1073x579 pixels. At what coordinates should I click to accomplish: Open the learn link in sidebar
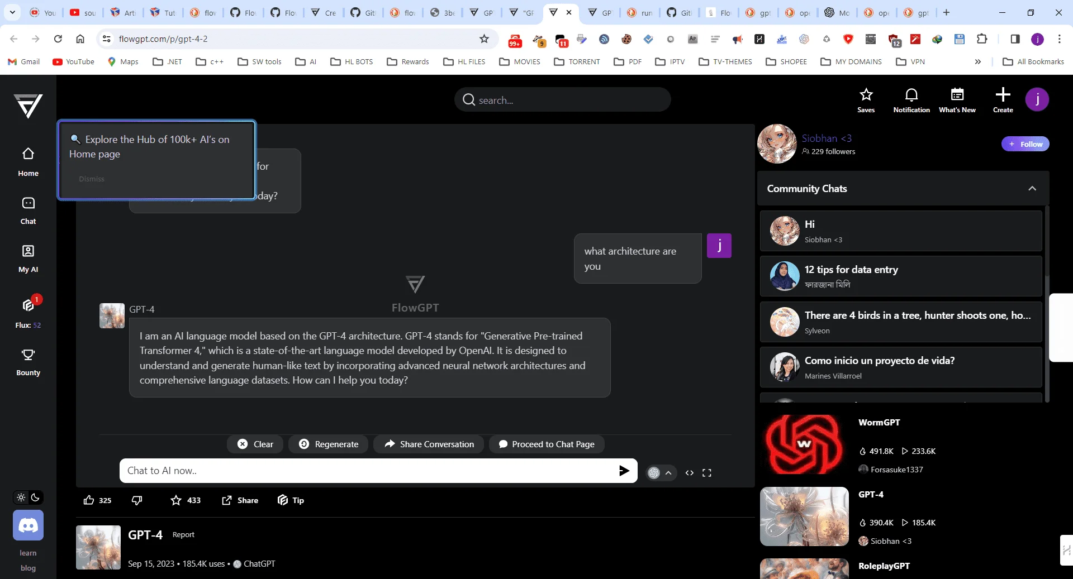point(28,553)
